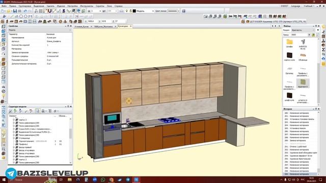Open the Настройка menu

click(x=72, y=6)
